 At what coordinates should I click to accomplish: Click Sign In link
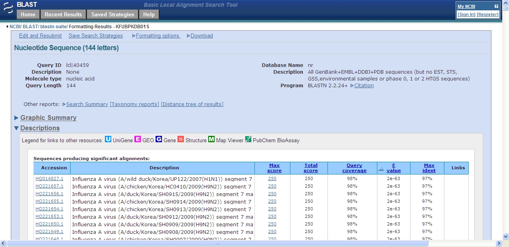click(x=466, y=14)
